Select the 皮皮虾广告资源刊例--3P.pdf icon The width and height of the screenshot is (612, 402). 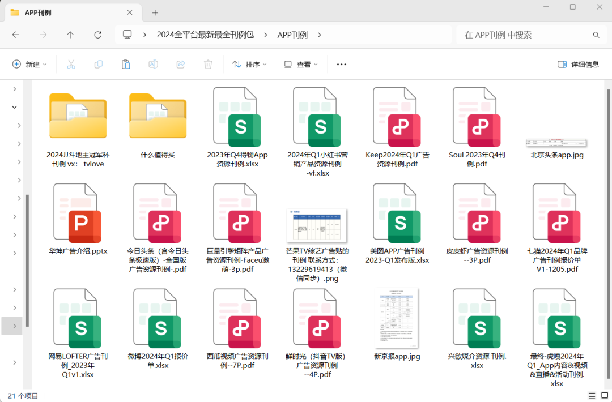(477, 213)
